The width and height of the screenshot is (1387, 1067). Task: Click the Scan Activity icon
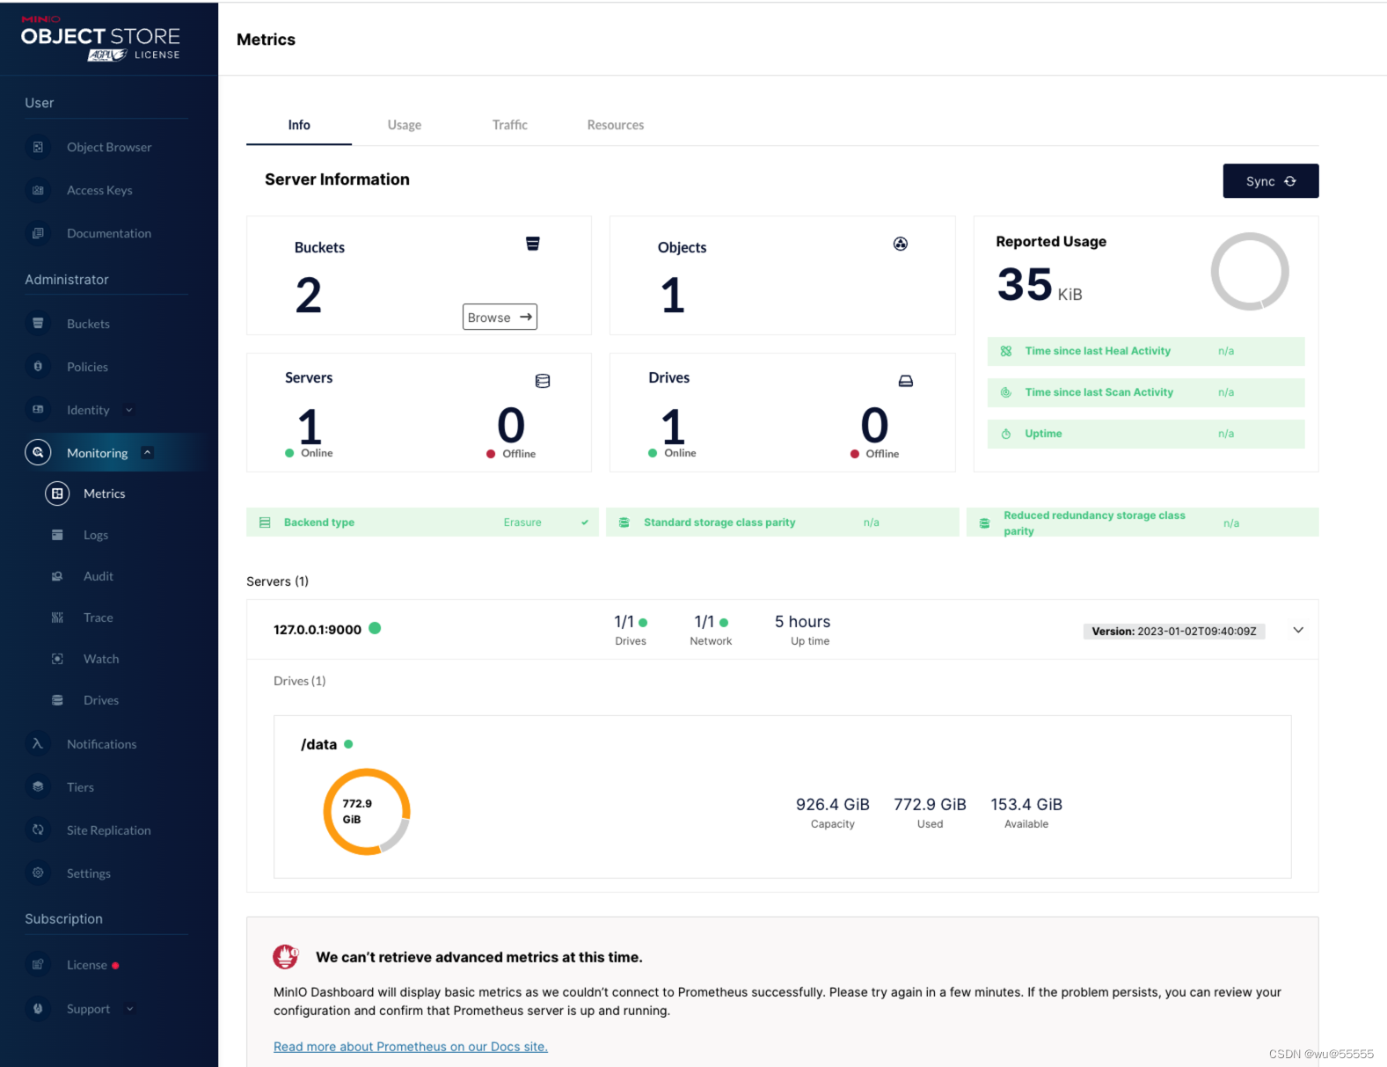point(1006,392)
